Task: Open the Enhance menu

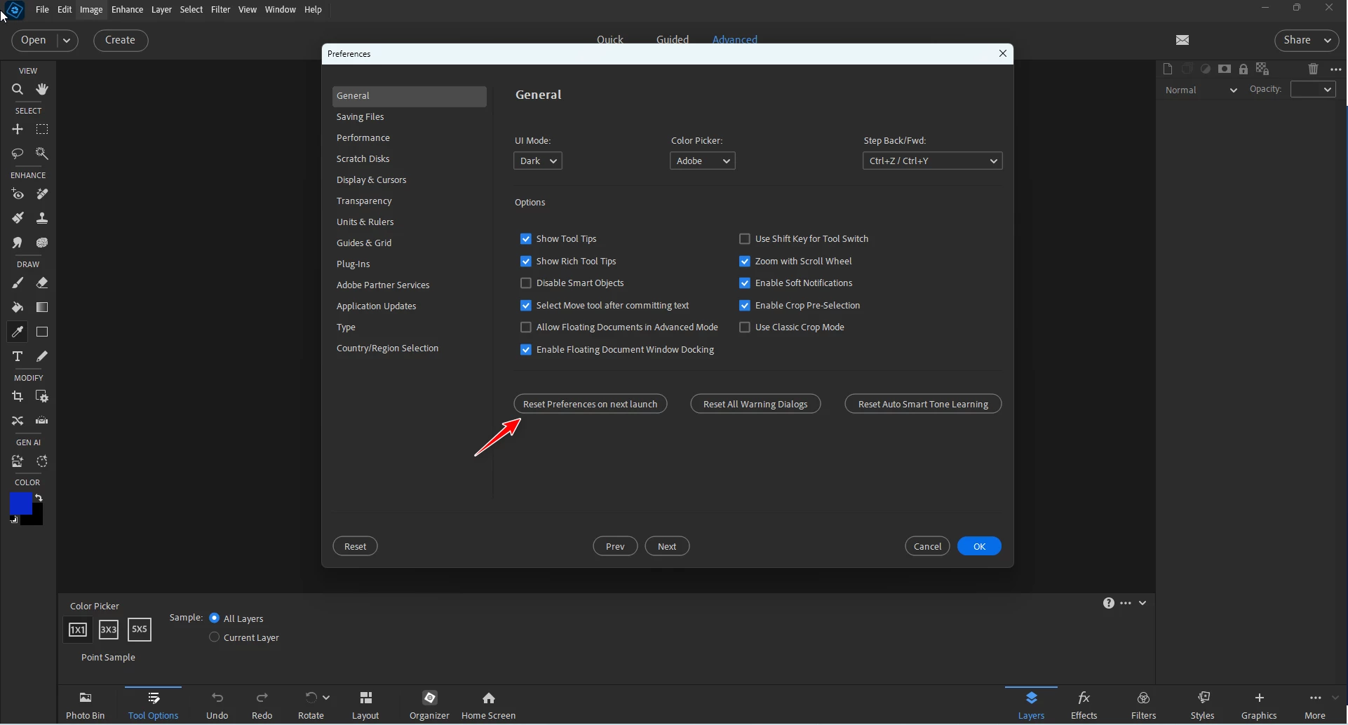Action: point(127,10)
